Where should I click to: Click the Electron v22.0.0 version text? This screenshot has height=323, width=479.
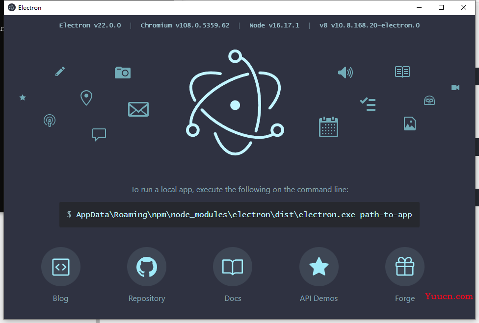pyautogui.click(x=90, y=25)
